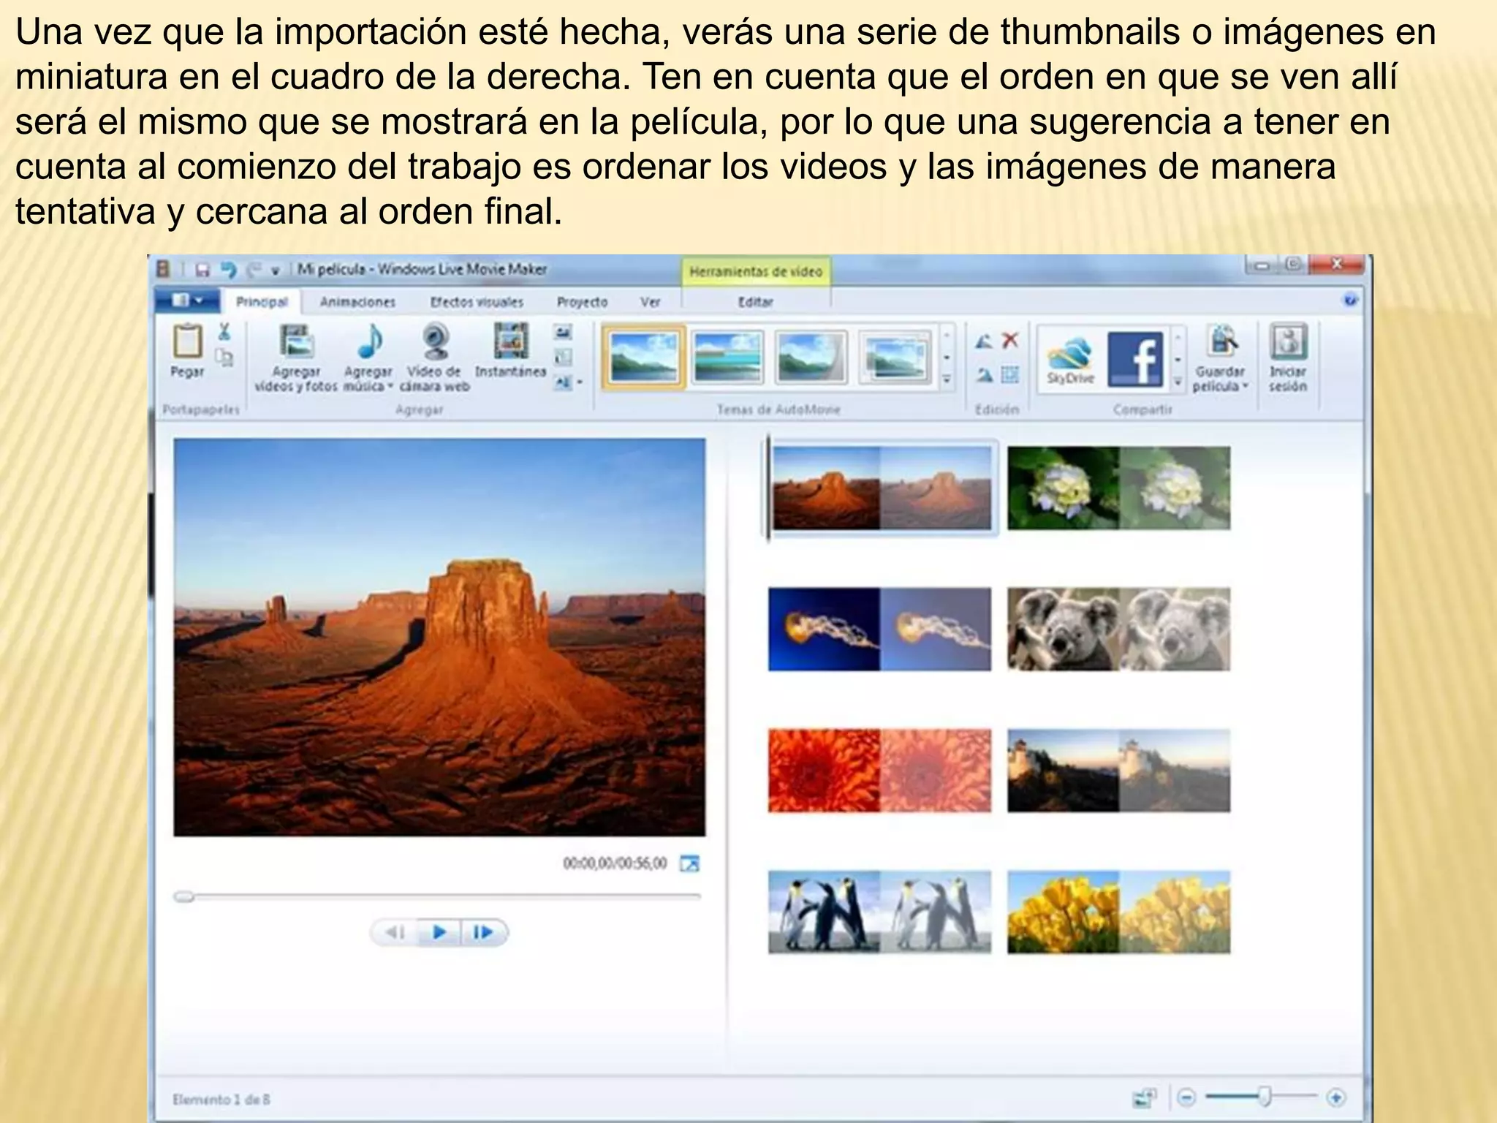This screenshot has height=1123, width=1497.
Task: Click the desert preview monitor image
Action: click(x=439, y=637)
